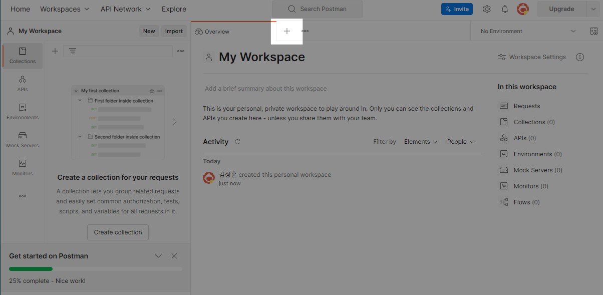View notifications via the bell icon
This screenshot has width=603, height=295.
click(x=505, y=9)
